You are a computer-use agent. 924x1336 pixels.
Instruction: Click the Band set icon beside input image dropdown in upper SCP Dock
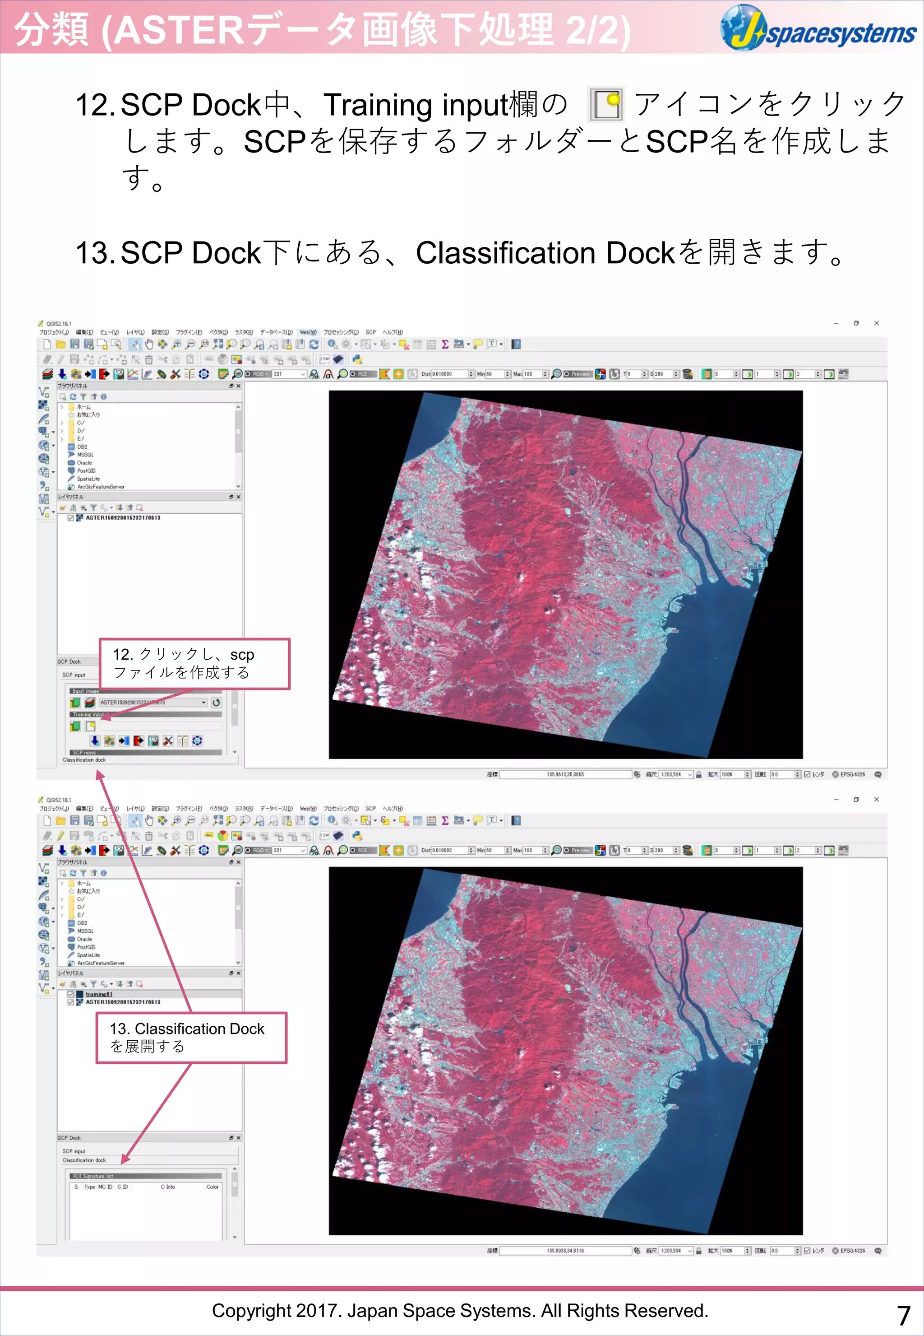click(x=90, y=702)
